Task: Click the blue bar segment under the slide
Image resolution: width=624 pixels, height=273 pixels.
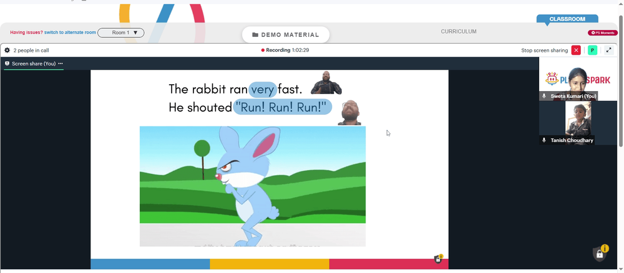Action: [x=150, y=264]
